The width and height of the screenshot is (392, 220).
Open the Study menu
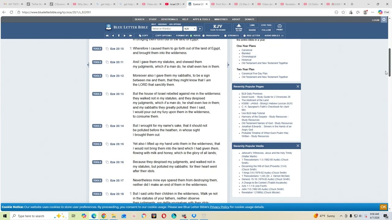[153, 19]
